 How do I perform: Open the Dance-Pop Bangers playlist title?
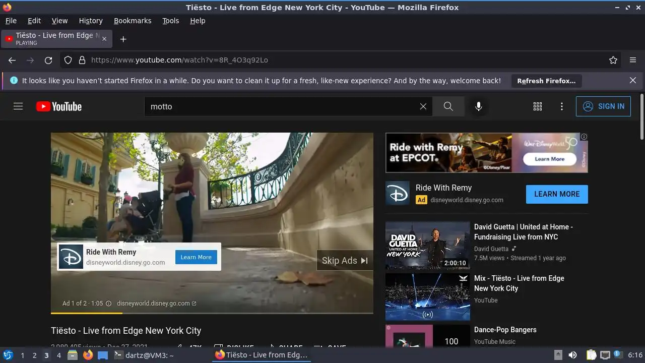[x=505, y=330]
